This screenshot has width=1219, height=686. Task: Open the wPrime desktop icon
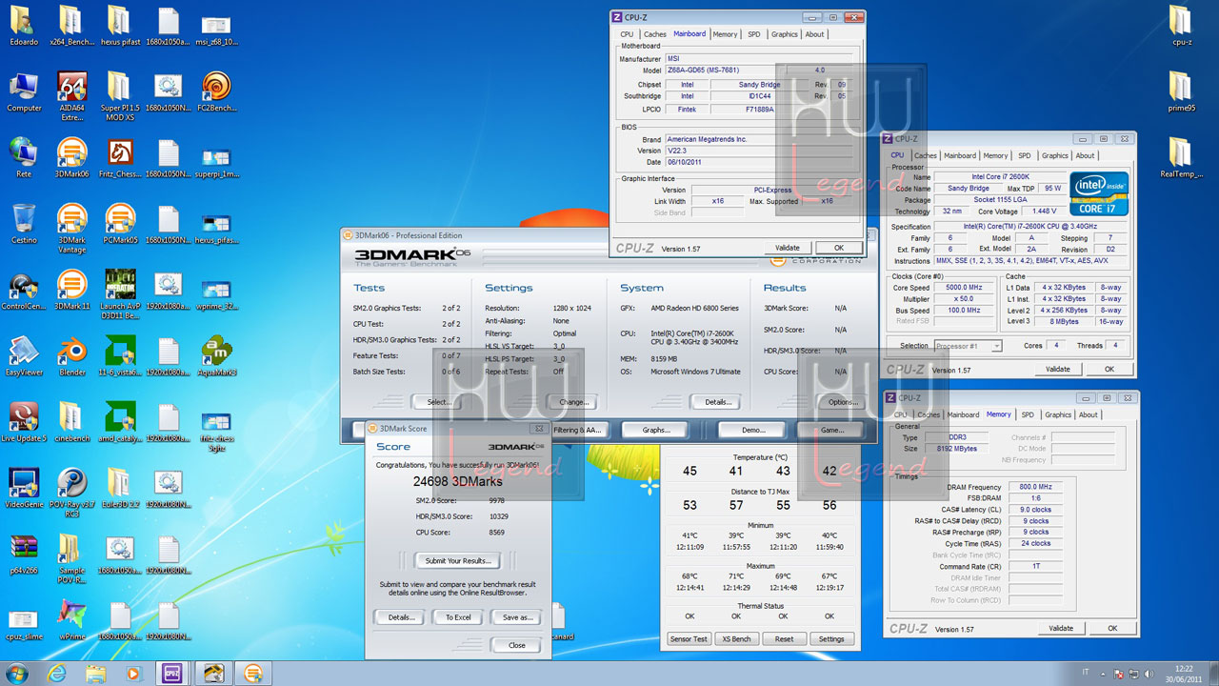click(72, 621)
